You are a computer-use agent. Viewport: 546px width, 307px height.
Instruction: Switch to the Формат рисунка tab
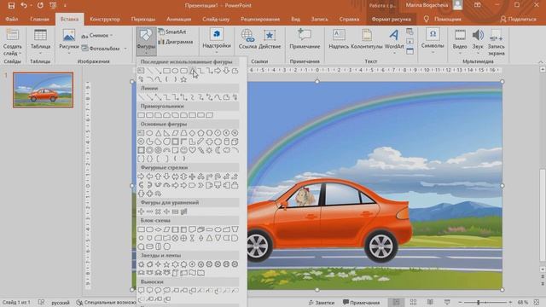coord(391,19)
